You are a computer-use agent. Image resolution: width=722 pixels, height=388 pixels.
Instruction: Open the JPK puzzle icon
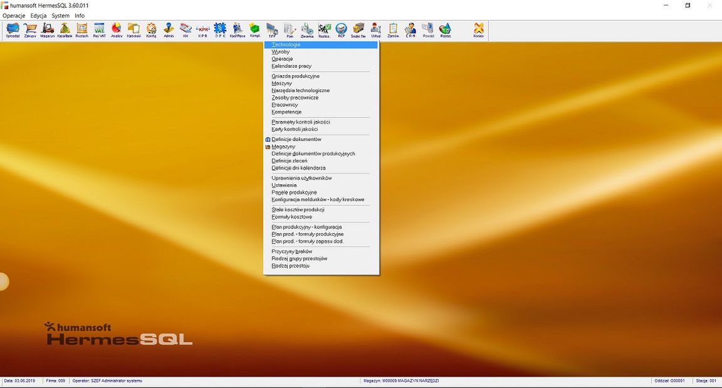(x=220, y=30)
